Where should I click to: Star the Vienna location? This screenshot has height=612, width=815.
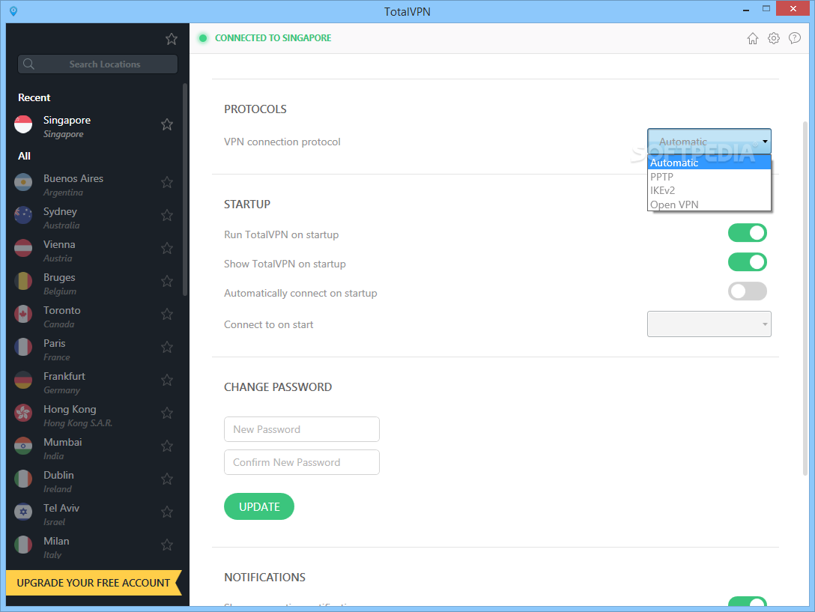point(167,249)
